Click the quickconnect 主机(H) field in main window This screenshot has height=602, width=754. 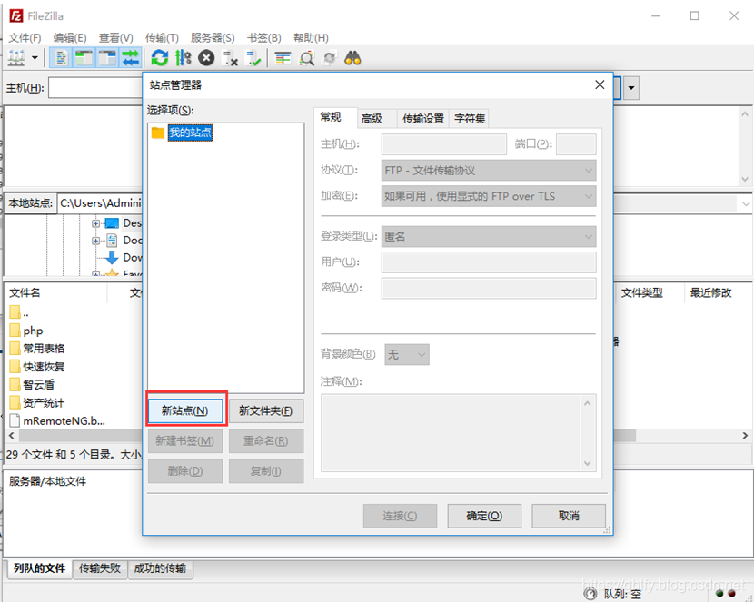[x=95, y=88]
